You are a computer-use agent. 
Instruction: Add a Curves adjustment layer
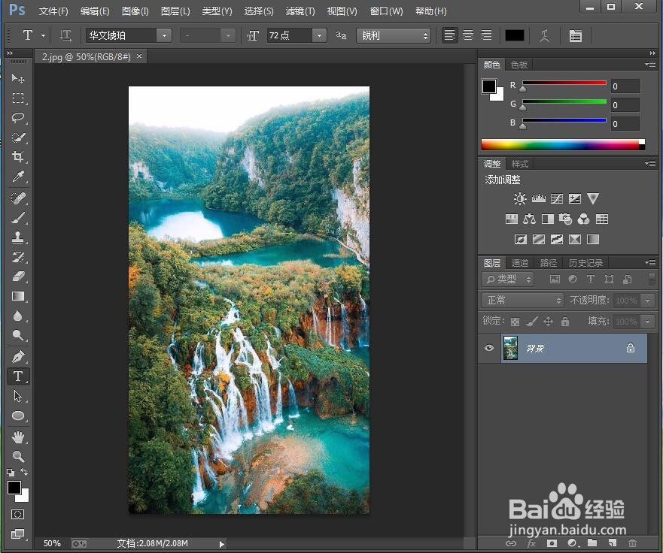(x=556, y=198)
